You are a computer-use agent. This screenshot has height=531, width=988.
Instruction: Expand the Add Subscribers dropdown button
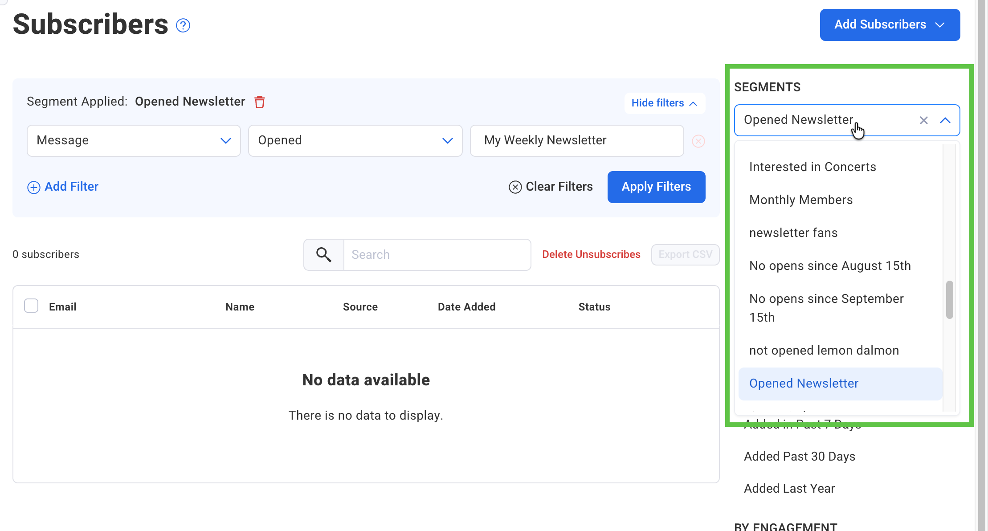(890, 25)
